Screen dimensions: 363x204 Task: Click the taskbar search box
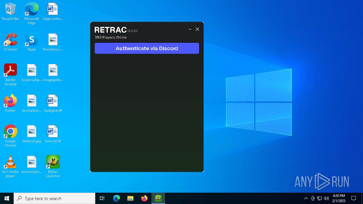54,198
